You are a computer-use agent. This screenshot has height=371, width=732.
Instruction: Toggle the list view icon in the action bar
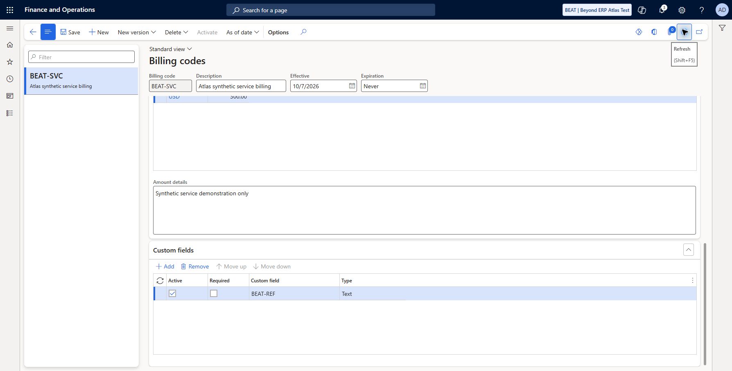coord(48,32)
